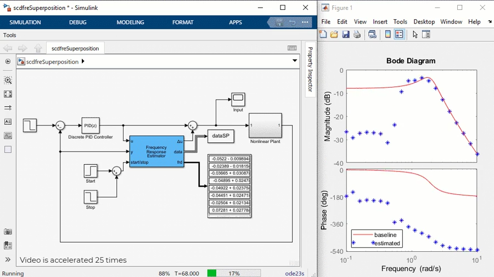
Task: Select the Area box tool in palette
Action: [x=8, y=149]
